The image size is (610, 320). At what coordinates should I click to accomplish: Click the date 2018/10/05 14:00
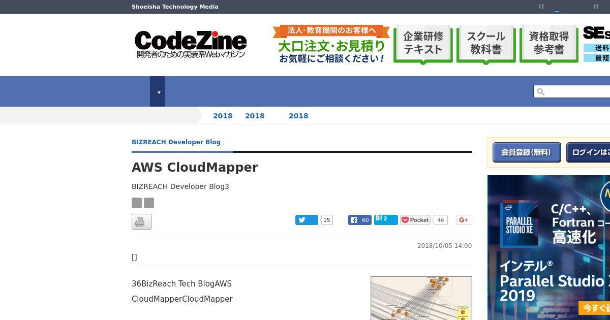tap(444, 246)
